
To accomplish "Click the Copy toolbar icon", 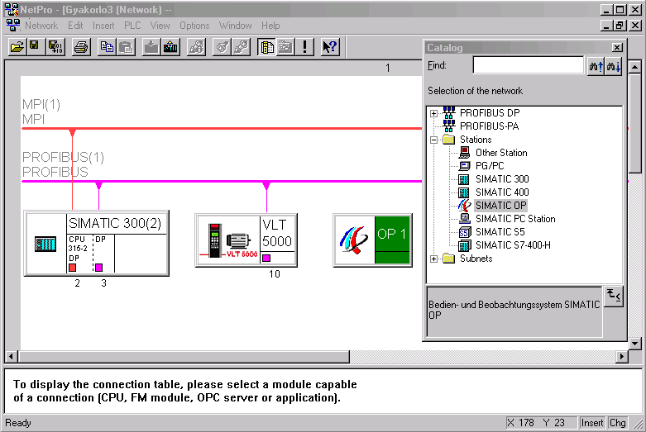I will pos(108,46).
